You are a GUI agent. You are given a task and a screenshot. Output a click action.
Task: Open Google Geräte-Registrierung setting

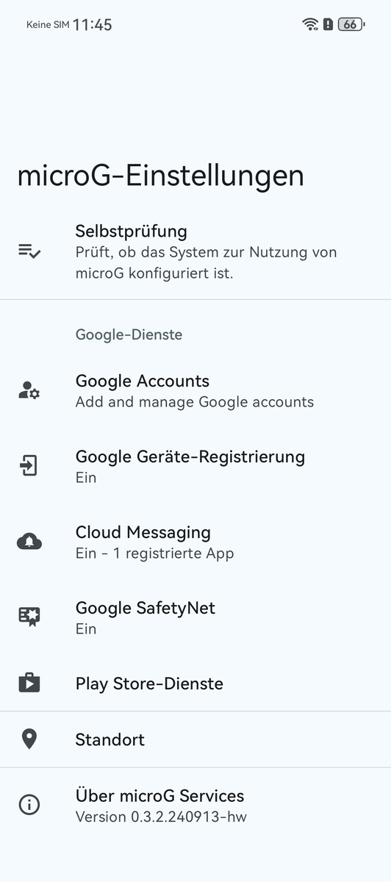pos(195,466)
